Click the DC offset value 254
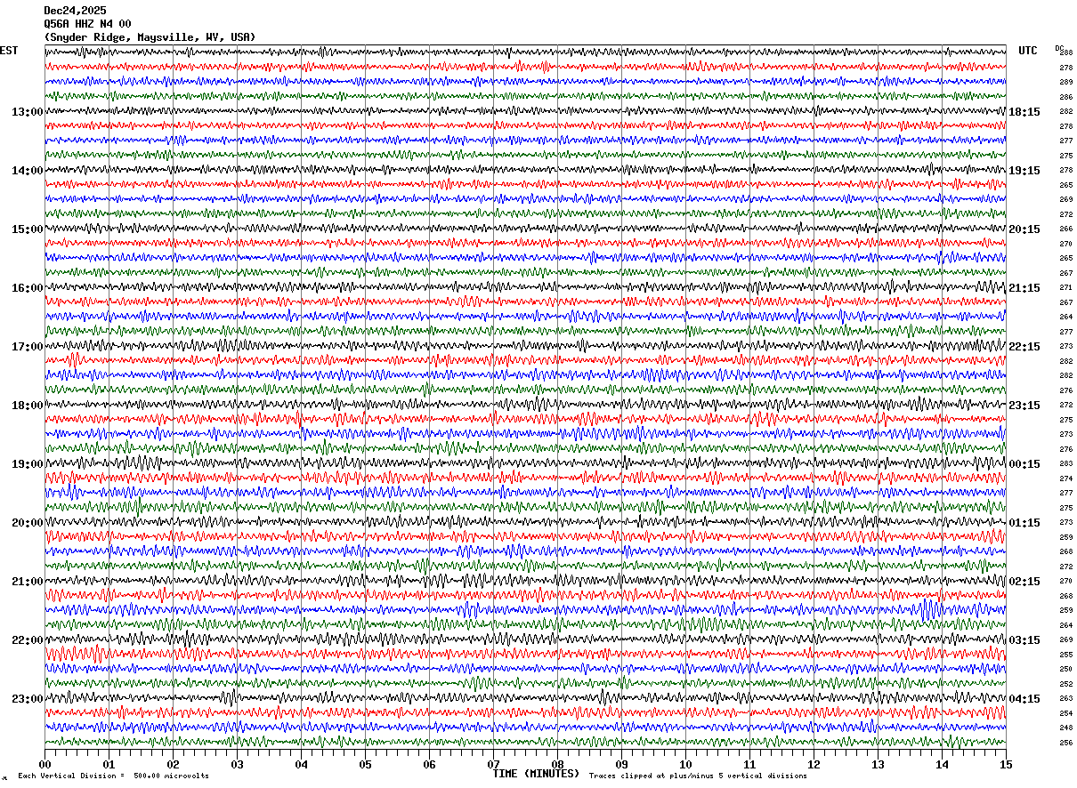Viewport: 1077px width, 788px height. tap(1066, 713)
